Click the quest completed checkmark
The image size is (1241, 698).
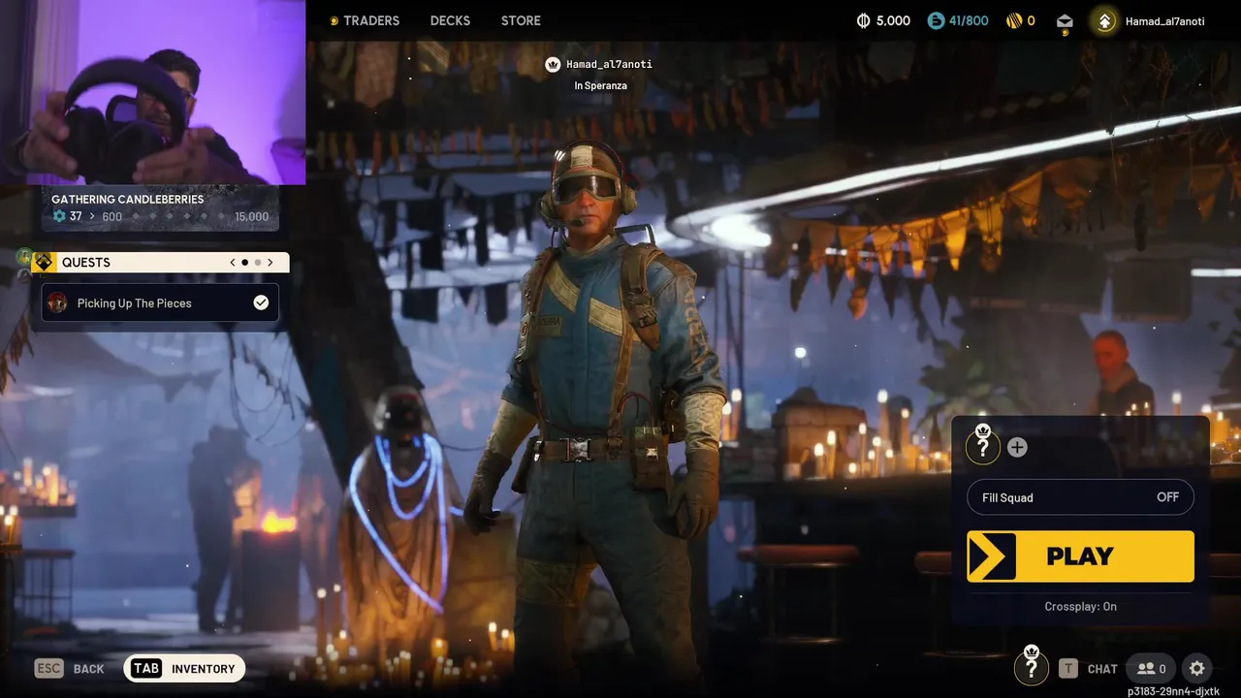pos(261,302)
